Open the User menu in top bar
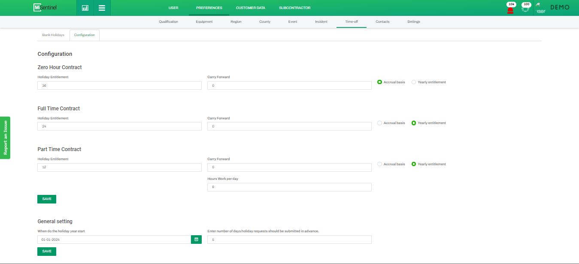The image size is (579, 264). [173, 8]
